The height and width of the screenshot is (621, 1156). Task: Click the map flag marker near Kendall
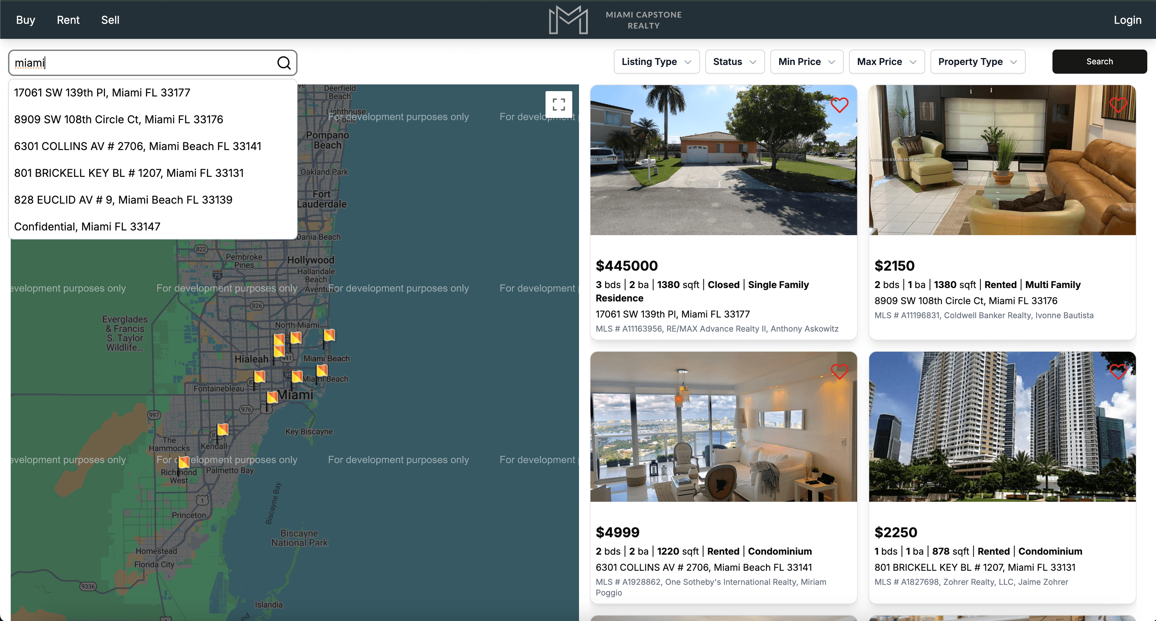click(x=222, y=430)
